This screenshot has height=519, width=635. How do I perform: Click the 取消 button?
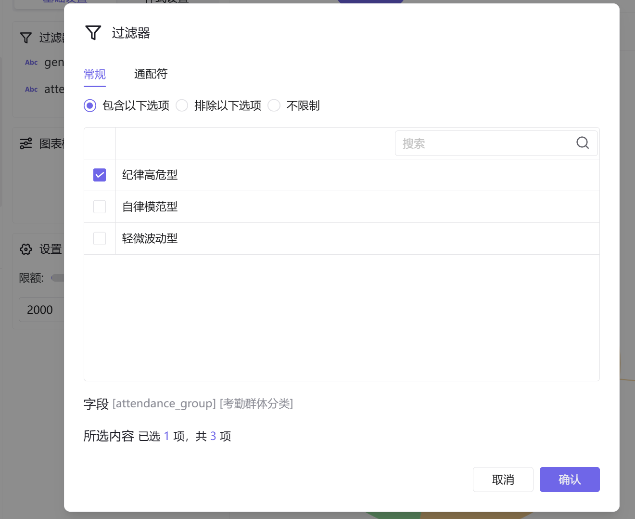(x=503, y=480)
